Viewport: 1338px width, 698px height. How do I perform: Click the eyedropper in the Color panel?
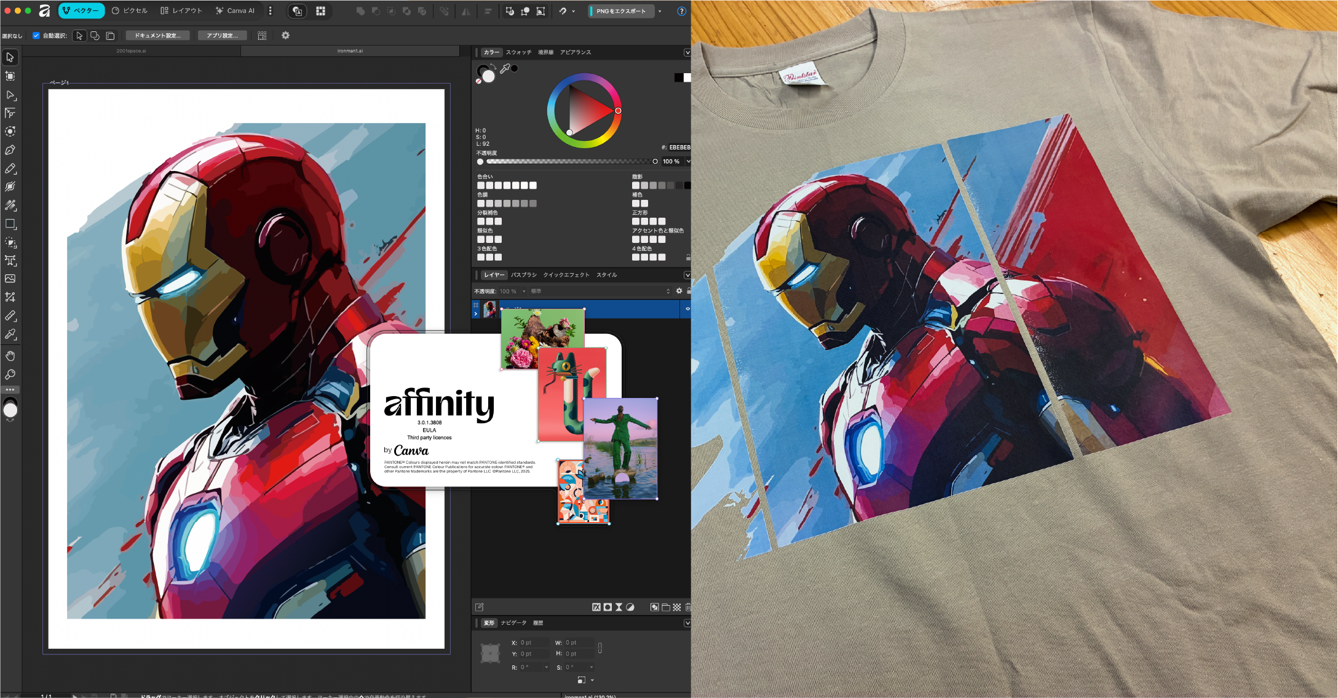coord(505,69)
